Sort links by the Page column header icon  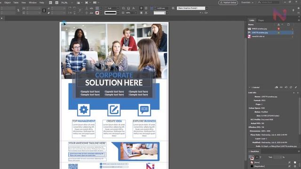click(x=288, y=24)
